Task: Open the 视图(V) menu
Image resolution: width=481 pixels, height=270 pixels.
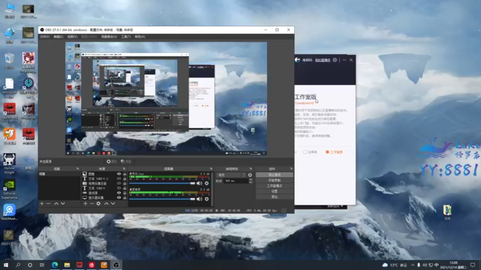Action: pyautogui.click(x=72, y=37)
